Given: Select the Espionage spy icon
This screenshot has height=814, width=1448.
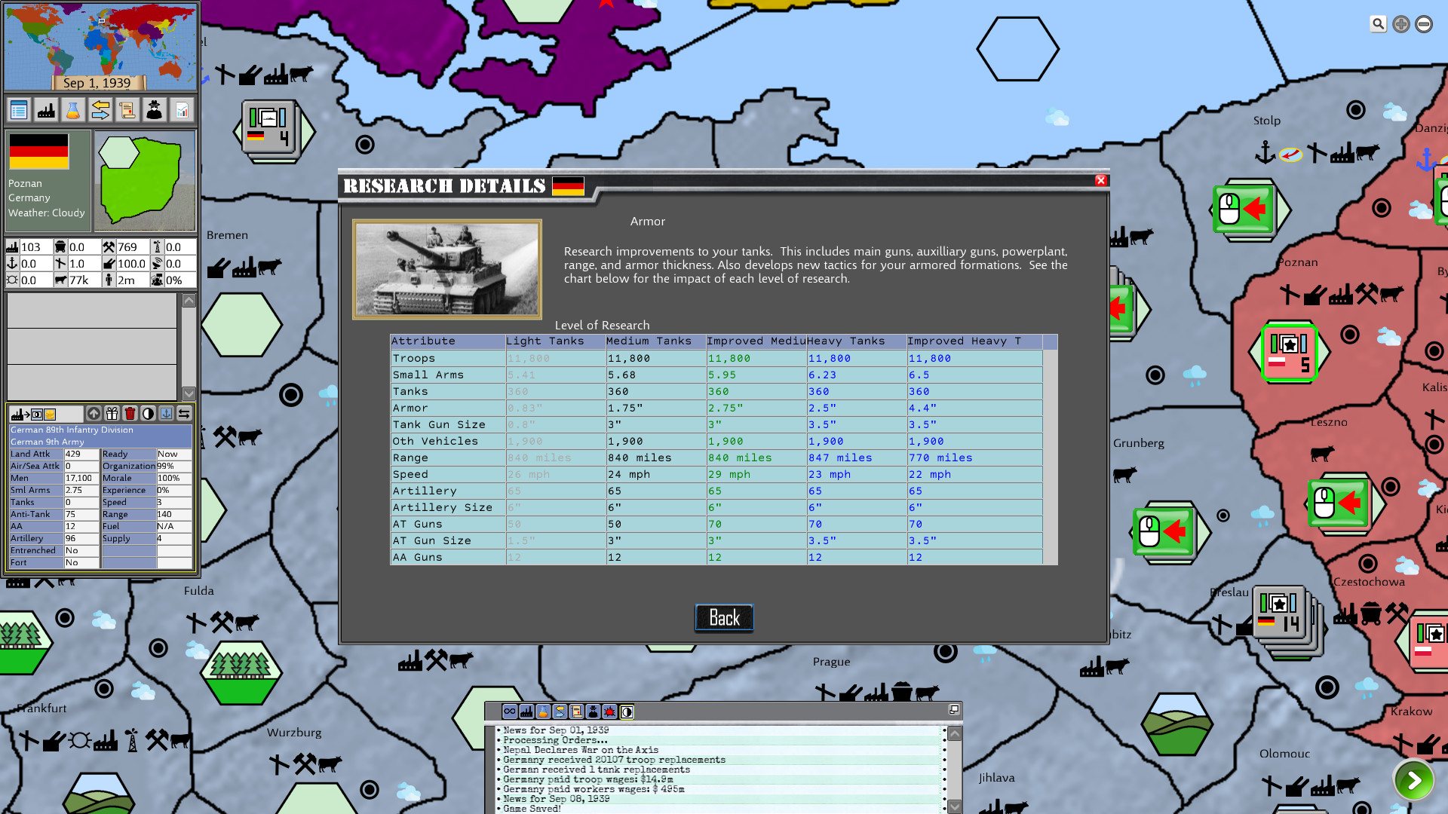Looking at the screenshot, I should coord(155,110).
